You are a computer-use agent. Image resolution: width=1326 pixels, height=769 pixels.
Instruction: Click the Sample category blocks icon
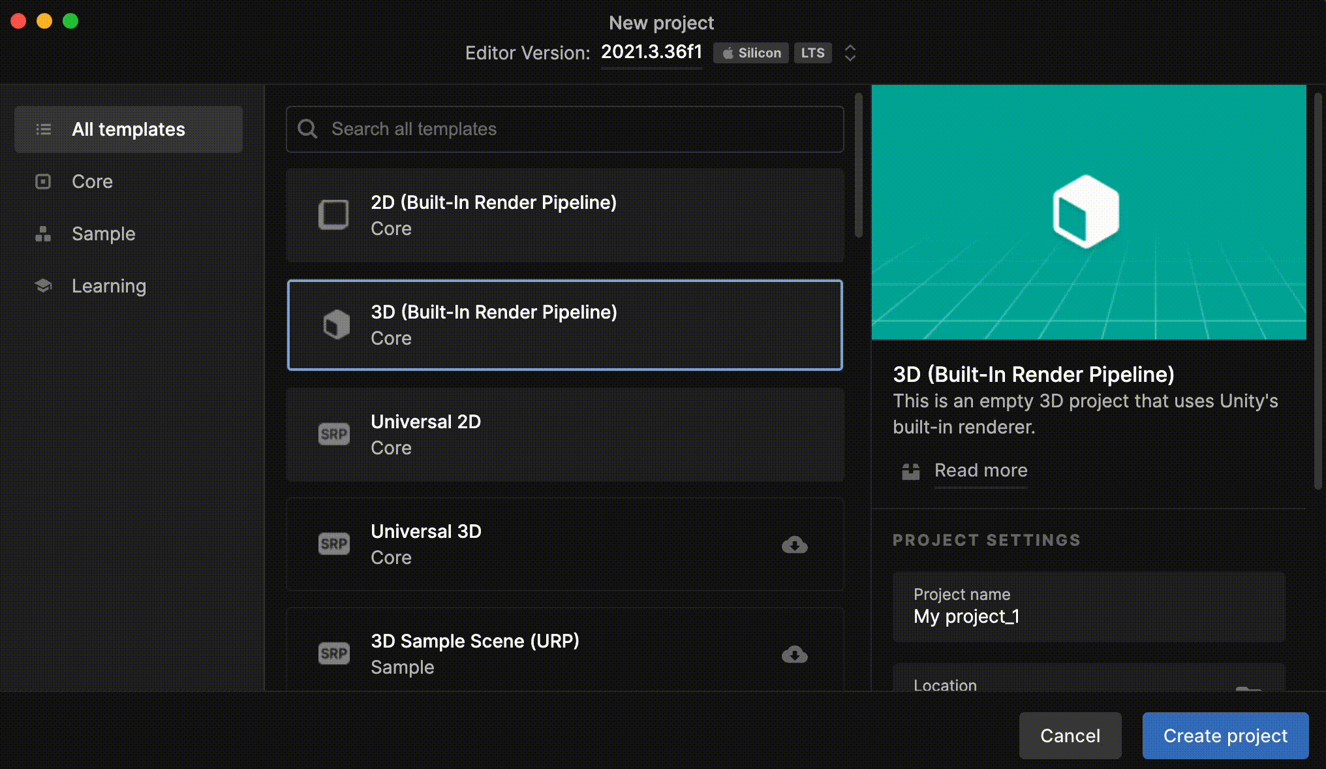pyautogui.click(x=43, y=234)
